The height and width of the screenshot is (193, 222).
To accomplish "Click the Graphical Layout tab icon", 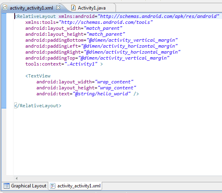I will click(x=6, y=186).
